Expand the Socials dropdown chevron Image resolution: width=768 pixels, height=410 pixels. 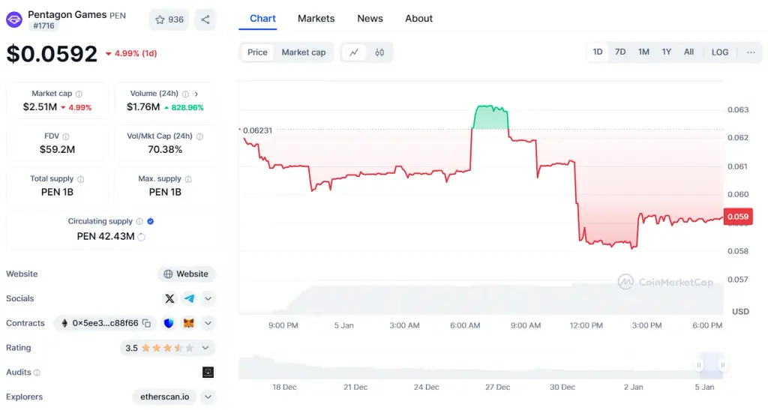click(208, 298)
